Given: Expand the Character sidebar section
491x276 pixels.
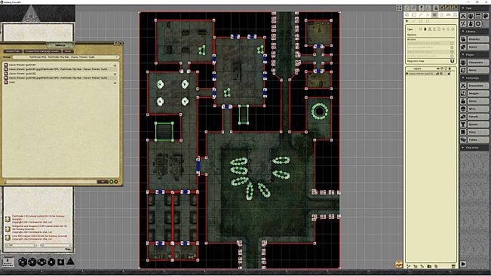Looking at the screenshot, I should 474,147.
